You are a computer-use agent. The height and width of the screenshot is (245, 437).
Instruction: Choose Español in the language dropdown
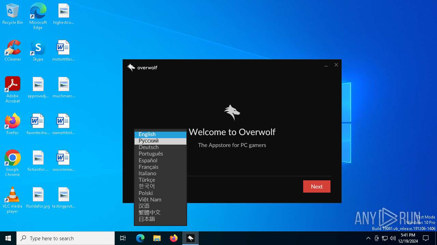160,160
